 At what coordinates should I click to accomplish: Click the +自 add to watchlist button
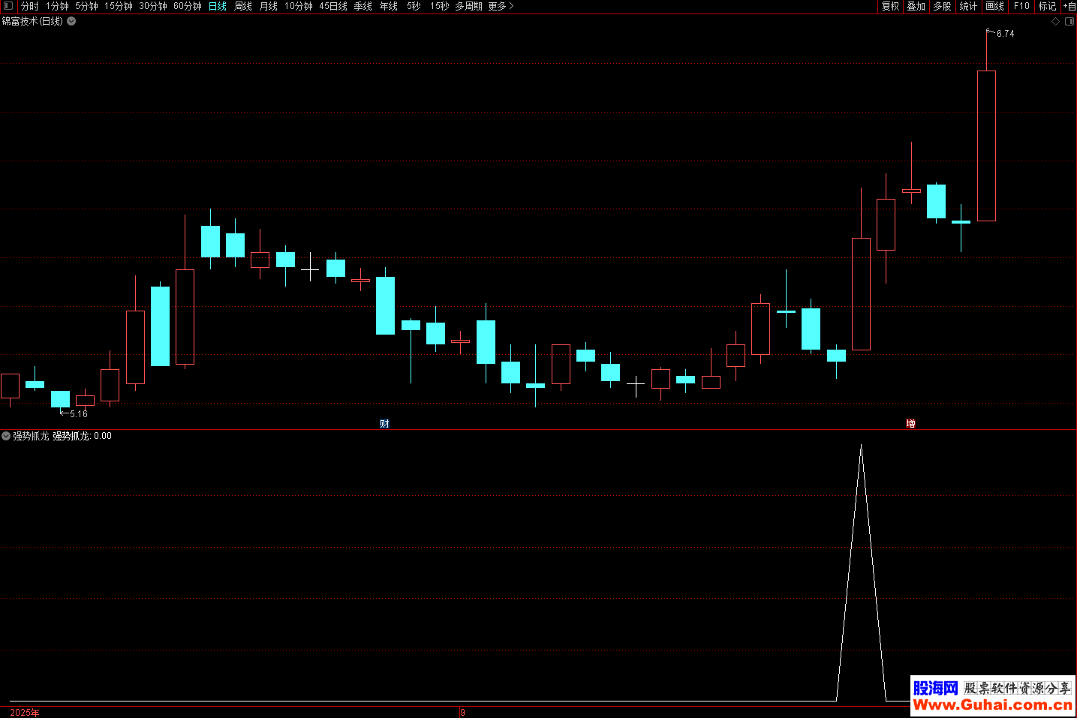pos(1069,6)
